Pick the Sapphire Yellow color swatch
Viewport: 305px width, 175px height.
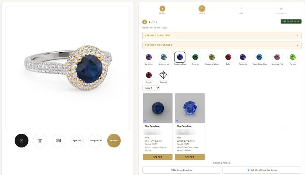[x=212, y=57]
